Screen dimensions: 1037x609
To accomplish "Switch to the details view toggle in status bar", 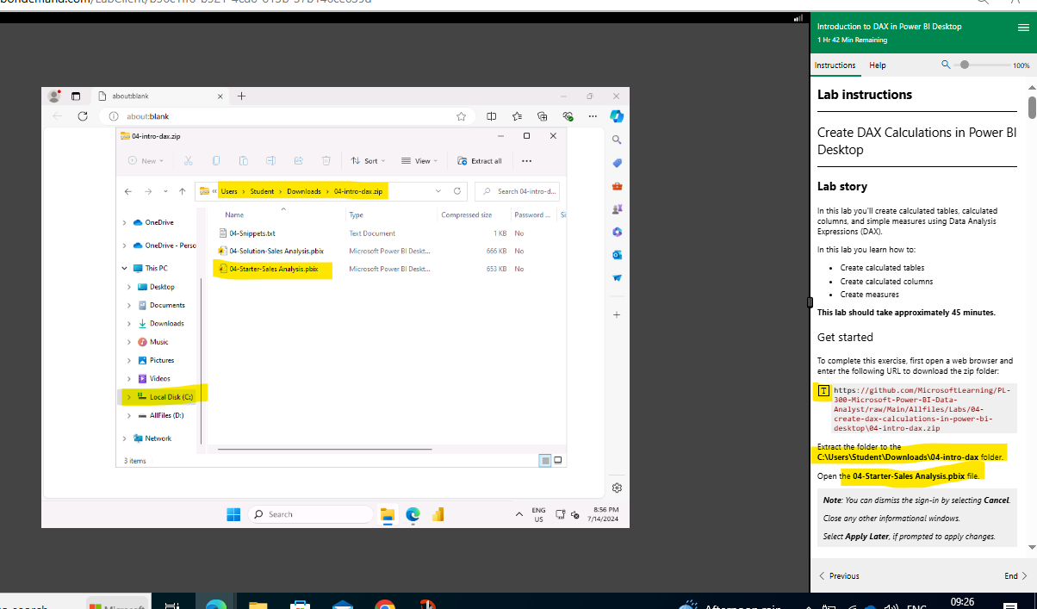I will pyautogui.click(x=544, y=461).
